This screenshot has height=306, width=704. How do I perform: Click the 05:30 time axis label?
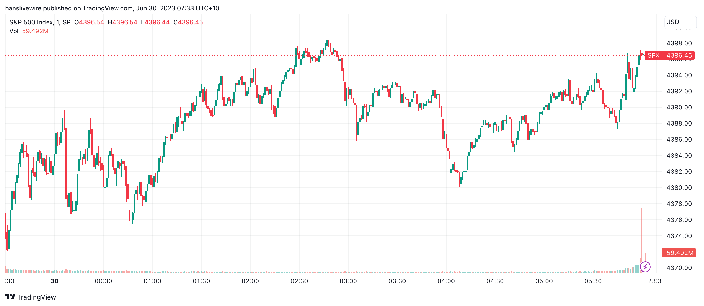pos(593,281)
